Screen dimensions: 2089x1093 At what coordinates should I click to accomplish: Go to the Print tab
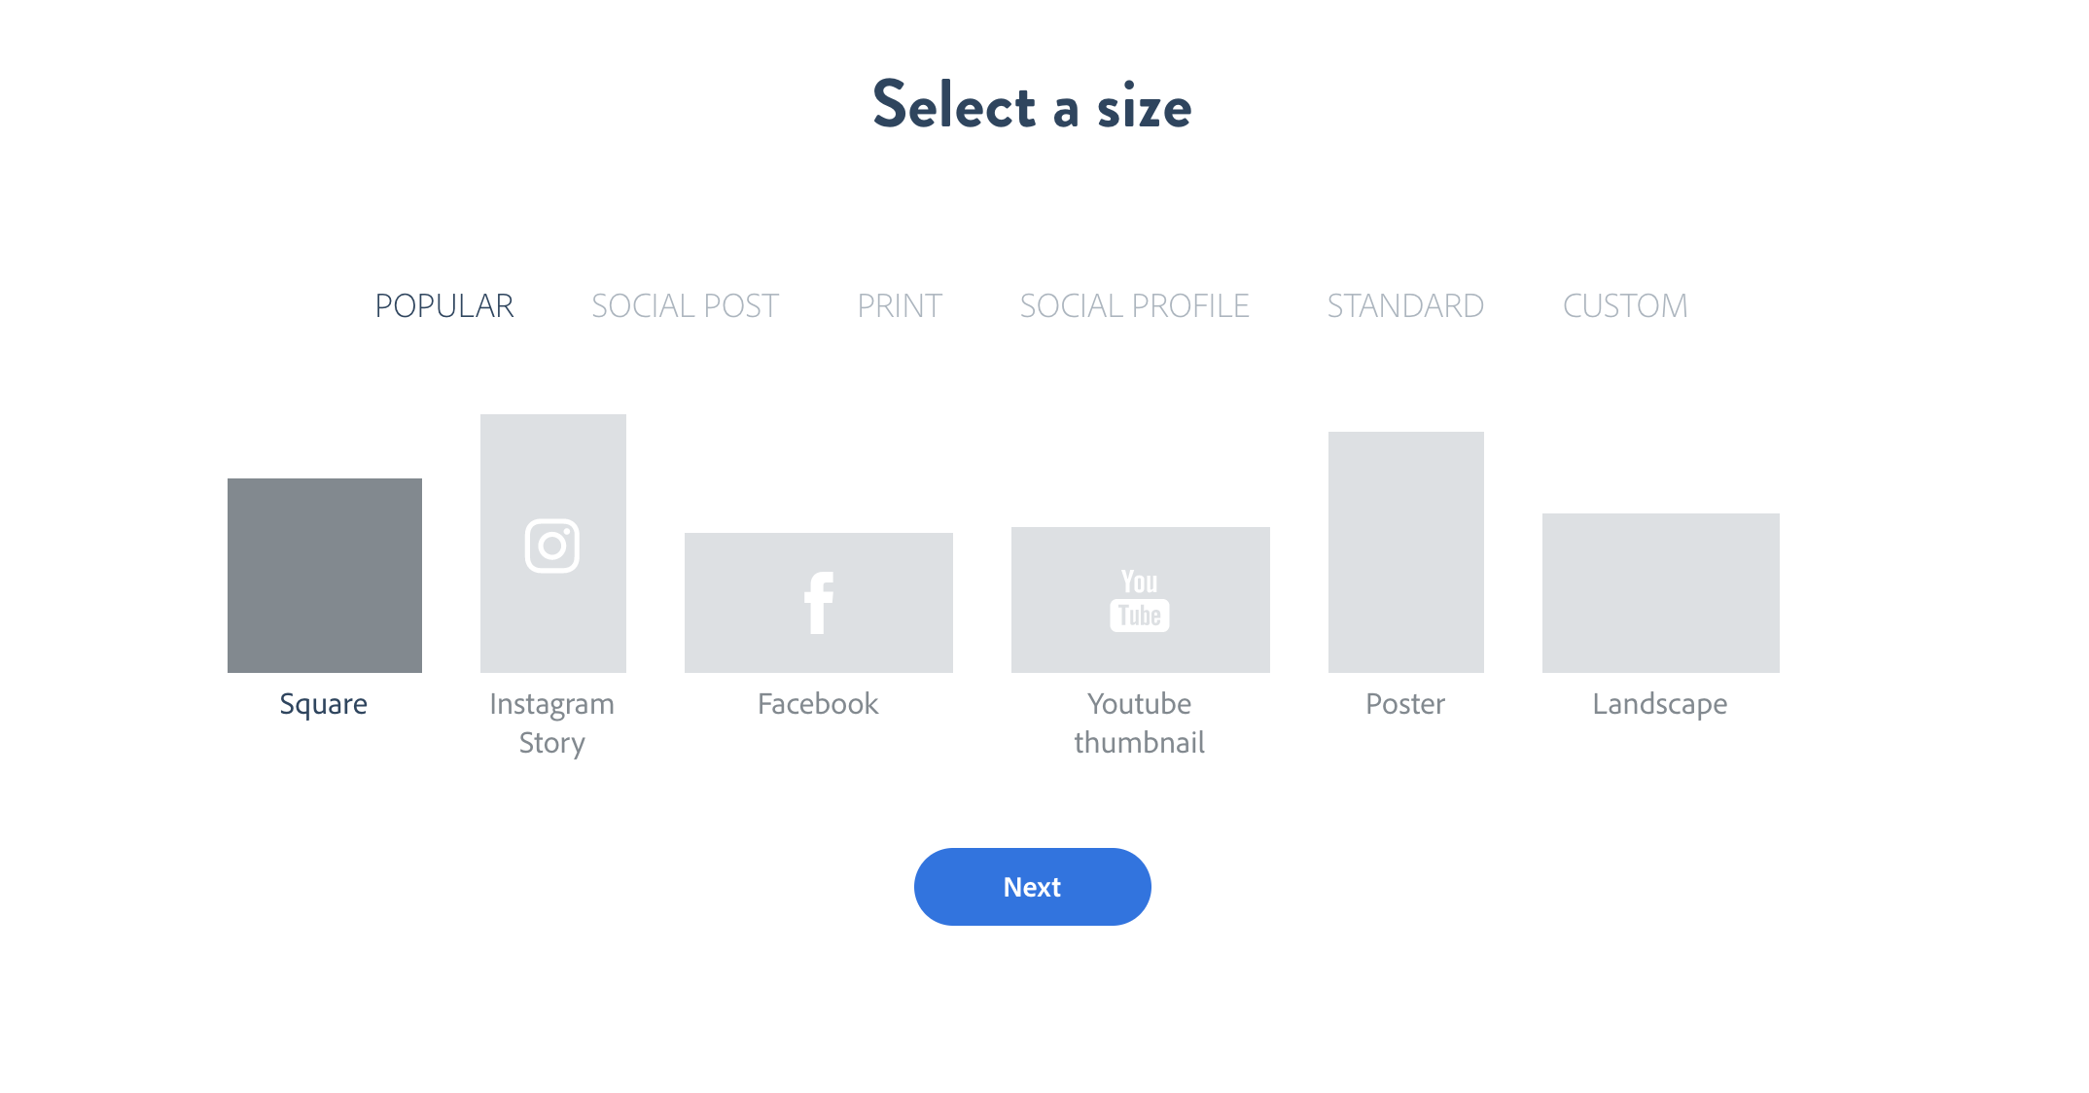pos(900,306)
